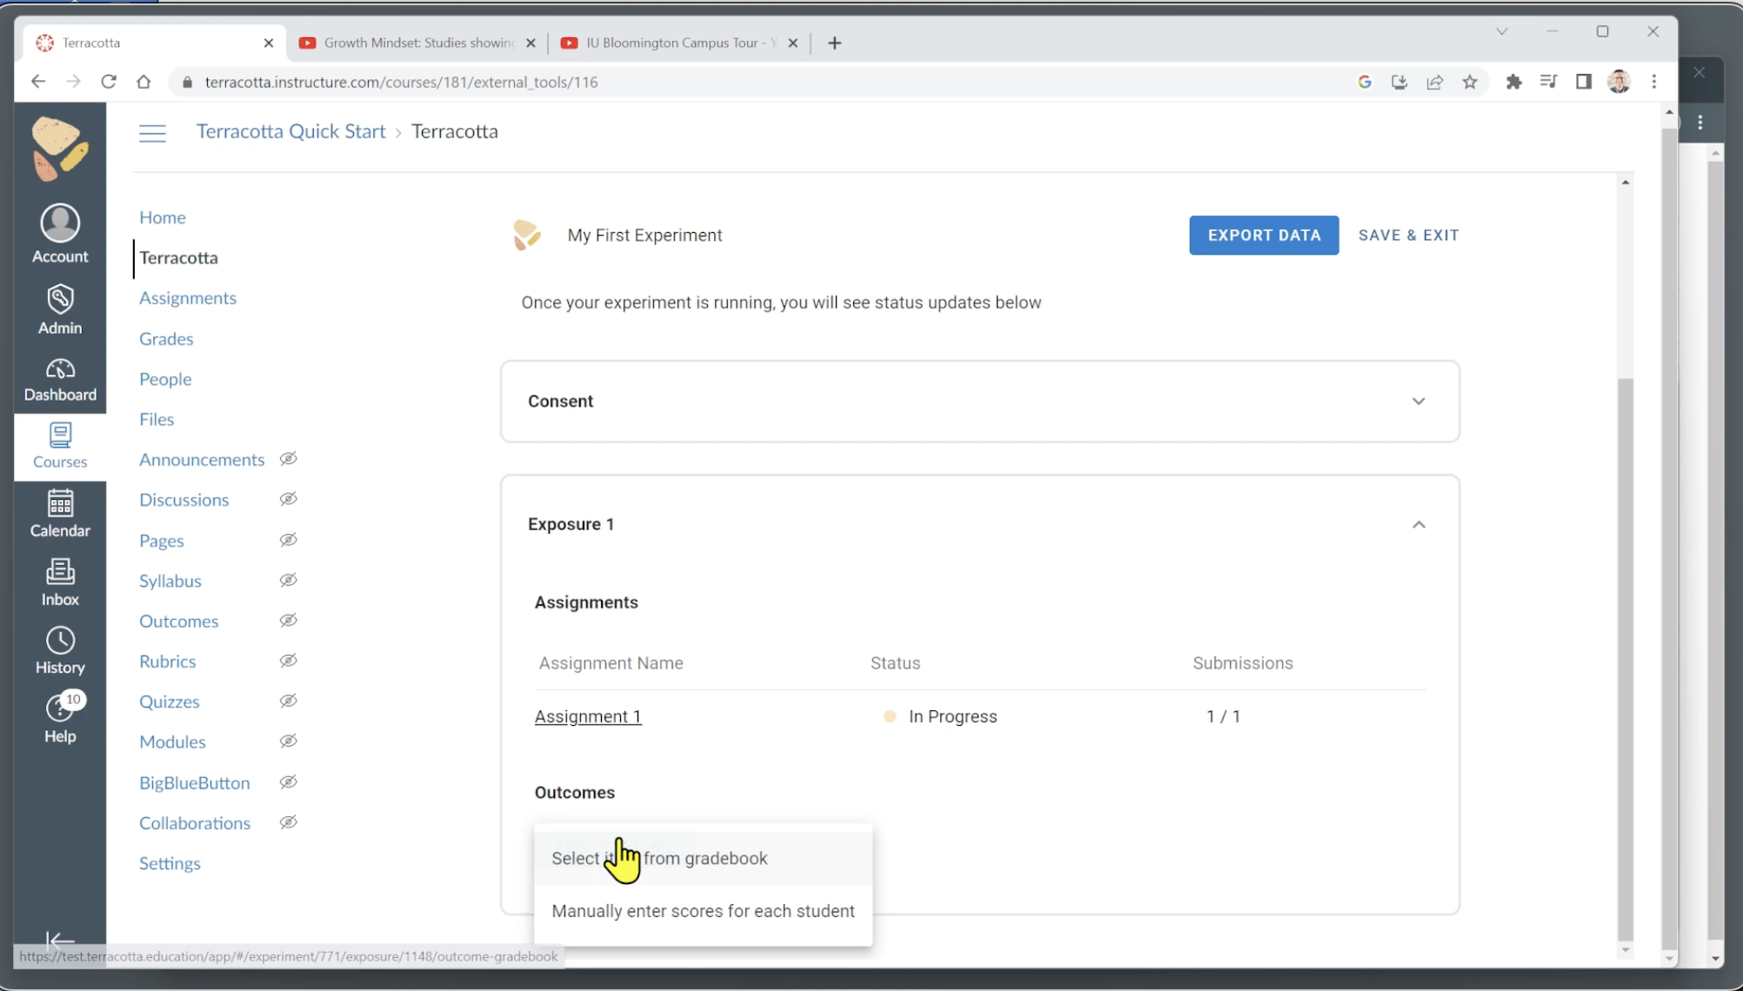Toggle visibility eye for Outcomes
The image size is (1743, 991).
(289, 621)
